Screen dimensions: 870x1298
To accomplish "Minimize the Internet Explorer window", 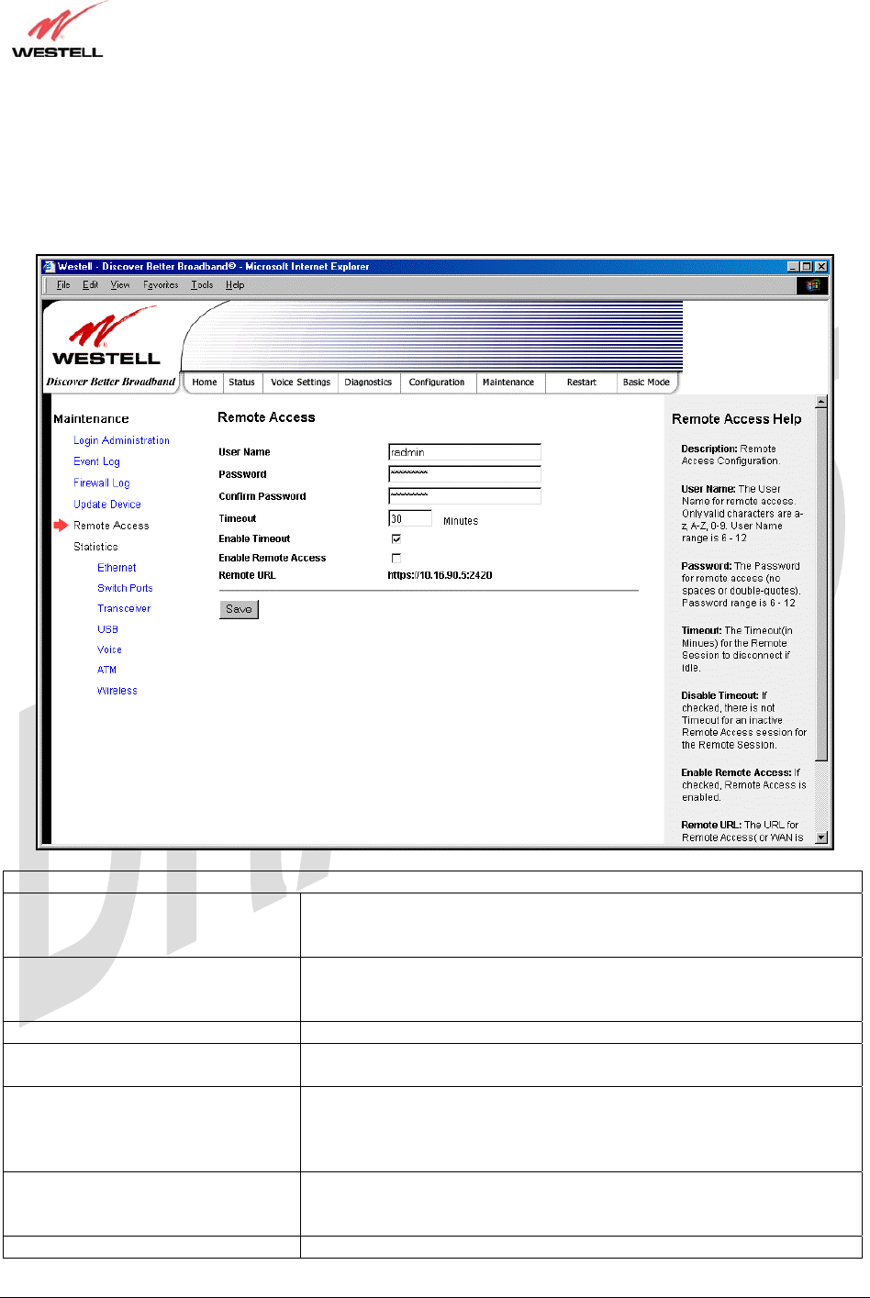I will point(794,267).
